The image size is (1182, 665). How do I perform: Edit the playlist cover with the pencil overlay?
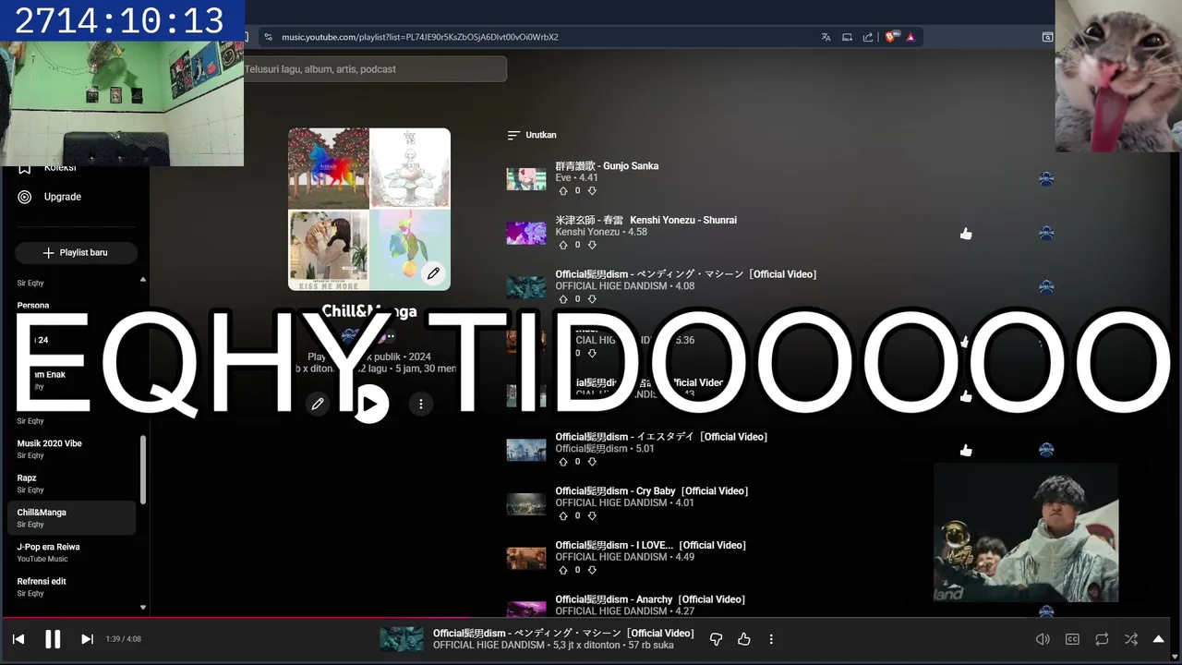(433, 273)
